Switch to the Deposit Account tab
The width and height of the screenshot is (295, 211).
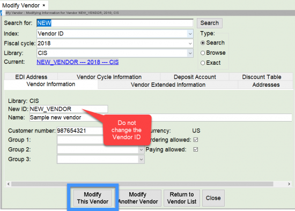pos(195,77)
